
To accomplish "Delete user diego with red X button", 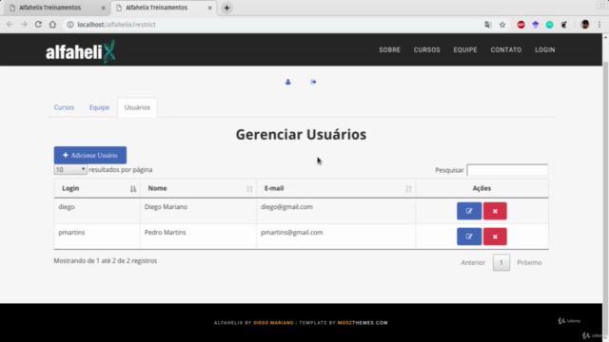I will 495,211.
